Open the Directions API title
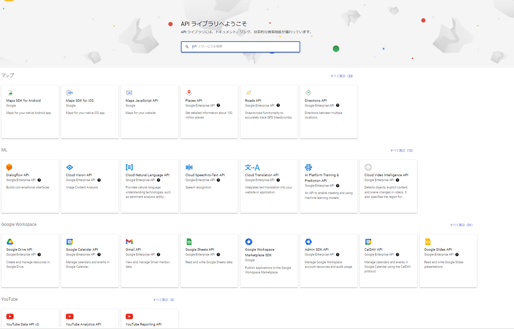 tap(316, 100)
